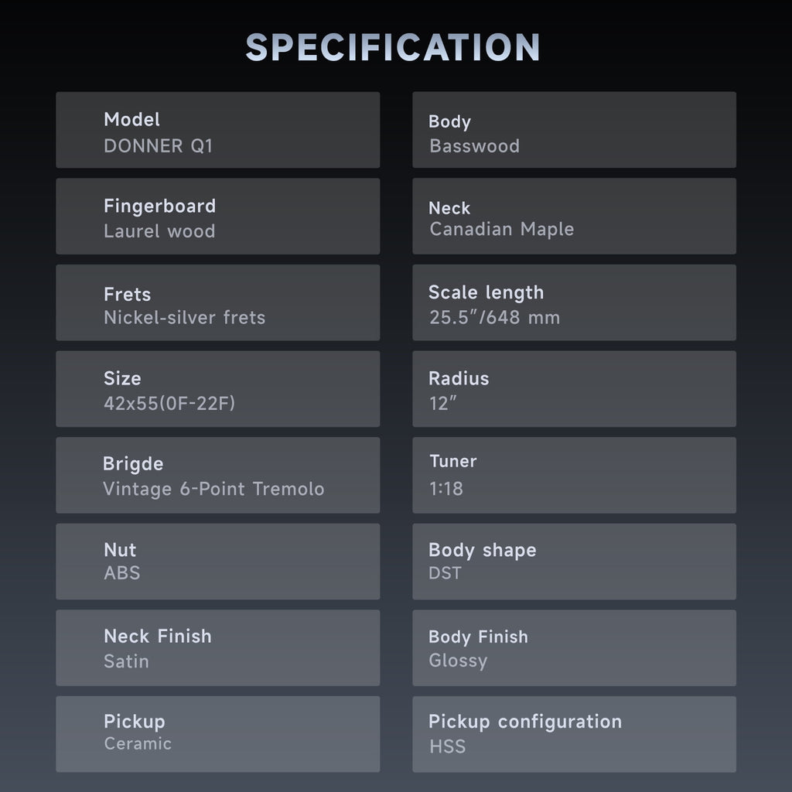This screenshot has height=792, width=792.
Task: Select the Size 42x55 card
Action: [217, 389]
